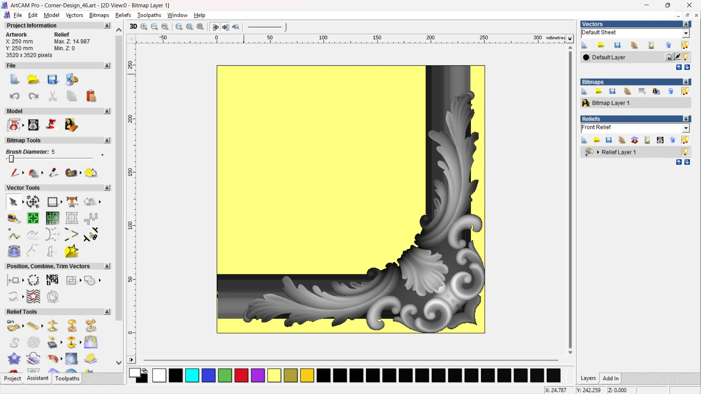The width and height of the screenshot is (701, 394).
Task: Open the Nesting tool
Action: coord(53,280)
